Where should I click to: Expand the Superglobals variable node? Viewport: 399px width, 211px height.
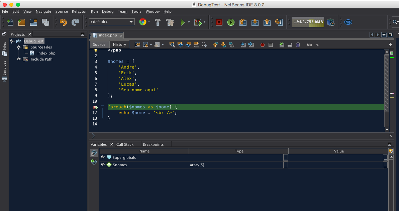tap(103, 157)
